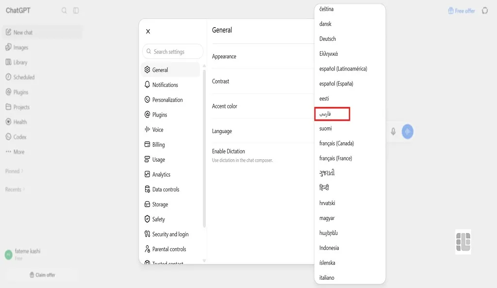497x288 pixels.
Task: Select the General settings tab
Action: click(x=170, y=70)
